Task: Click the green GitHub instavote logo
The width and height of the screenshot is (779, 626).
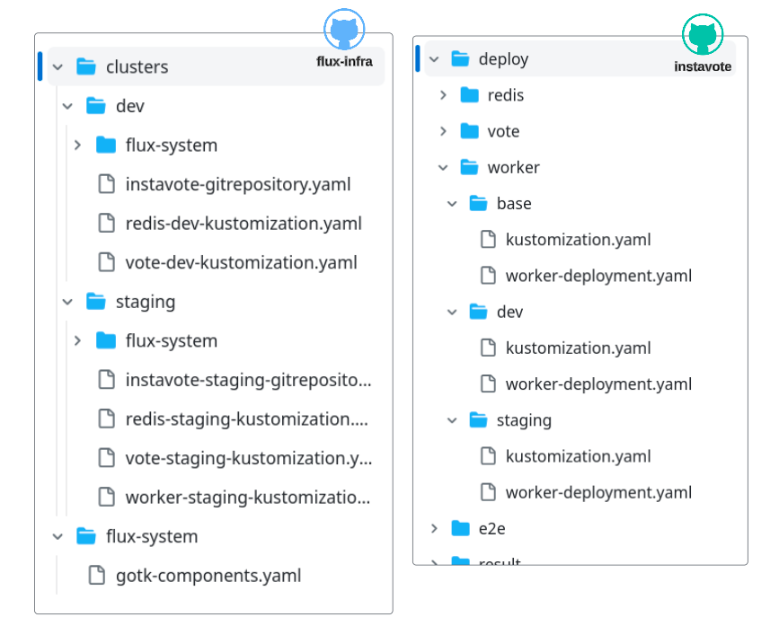Action: 703,36
